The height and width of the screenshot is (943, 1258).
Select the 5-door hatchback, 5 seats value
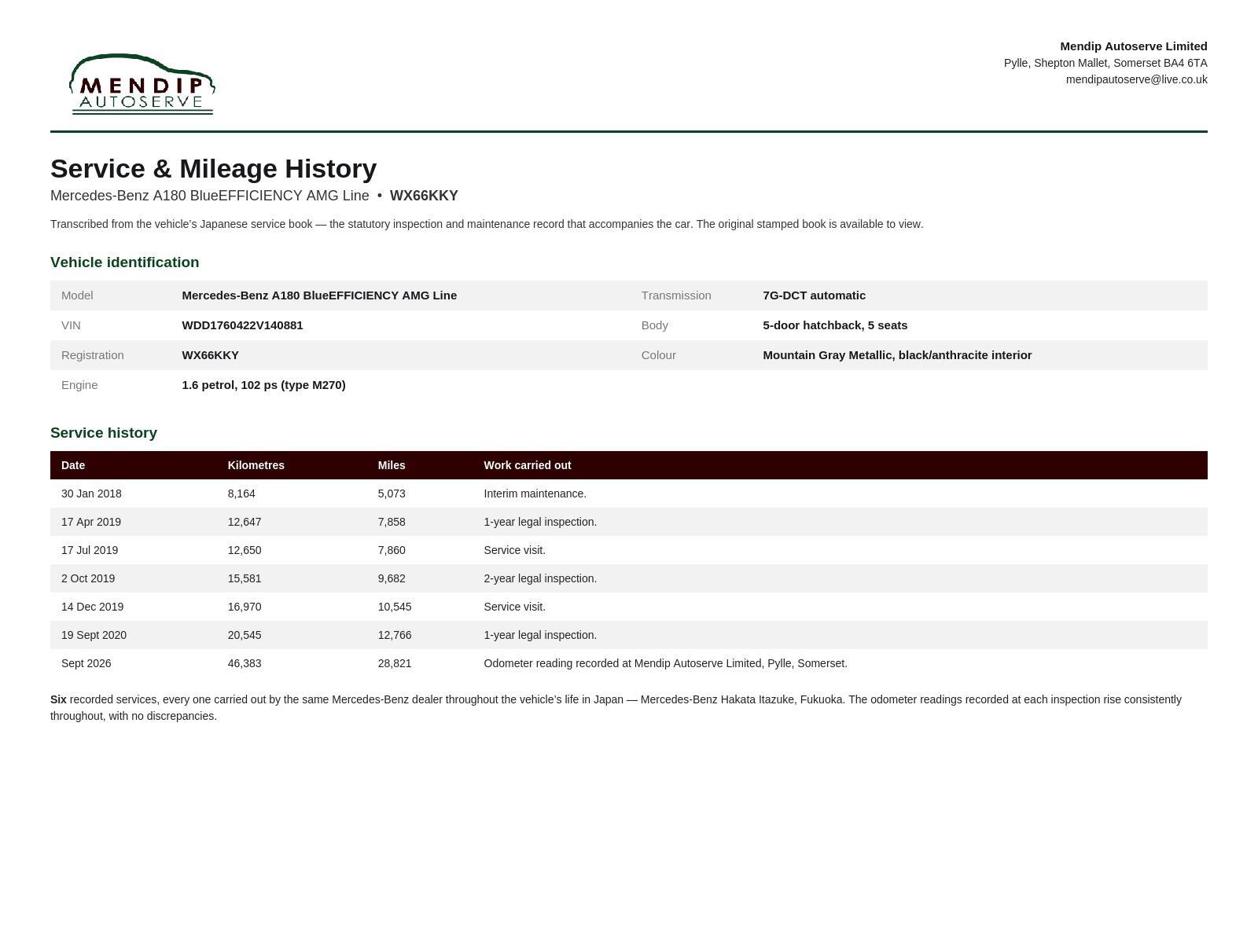click(835, 325)
